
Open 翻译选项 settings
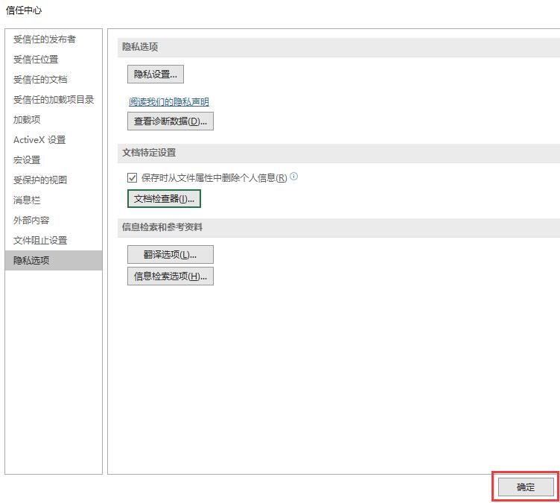pyautogui.click(x=171, y=255)
